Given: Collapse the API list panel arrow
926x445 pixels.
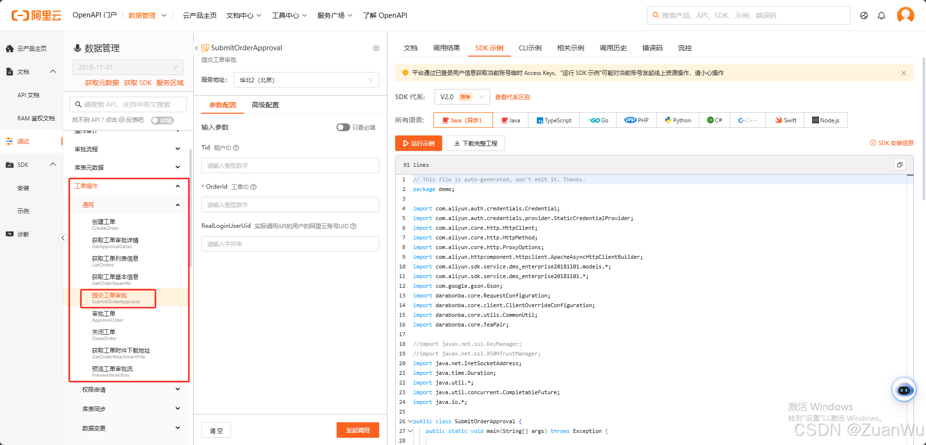Looking at the screenshot, I should click(x=196, y=48).
